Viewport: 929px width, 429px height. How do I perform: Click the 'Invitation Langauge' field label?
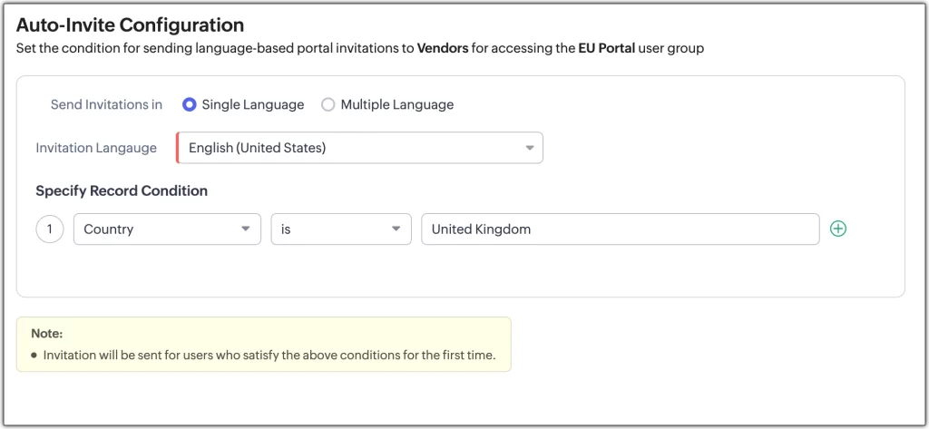click(x=96, y=148)
